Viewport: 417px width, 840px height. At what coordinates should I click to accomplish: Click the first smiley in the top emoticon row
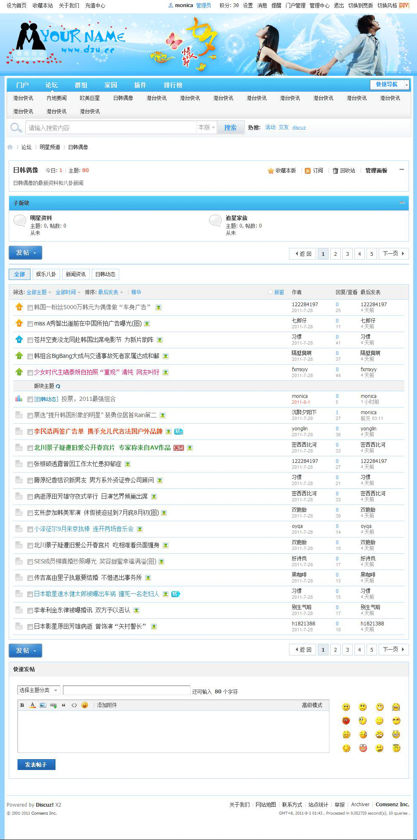[x=346, y=707]
